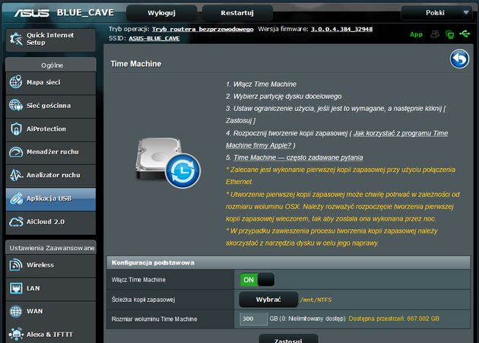Click the Ustawienia Zaawansowane section header
479x343 pixels.
coord(51,248)
